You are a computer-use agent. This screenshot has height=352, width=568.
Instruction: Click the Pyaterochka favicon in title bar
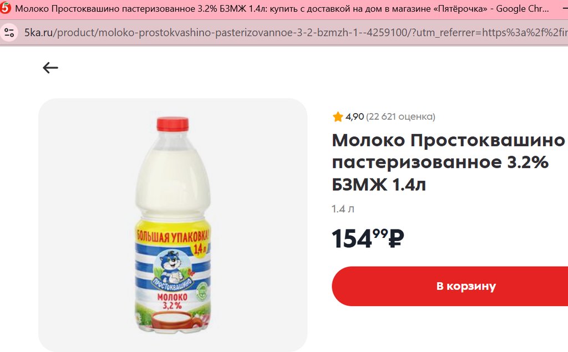[x=5, y=8]
